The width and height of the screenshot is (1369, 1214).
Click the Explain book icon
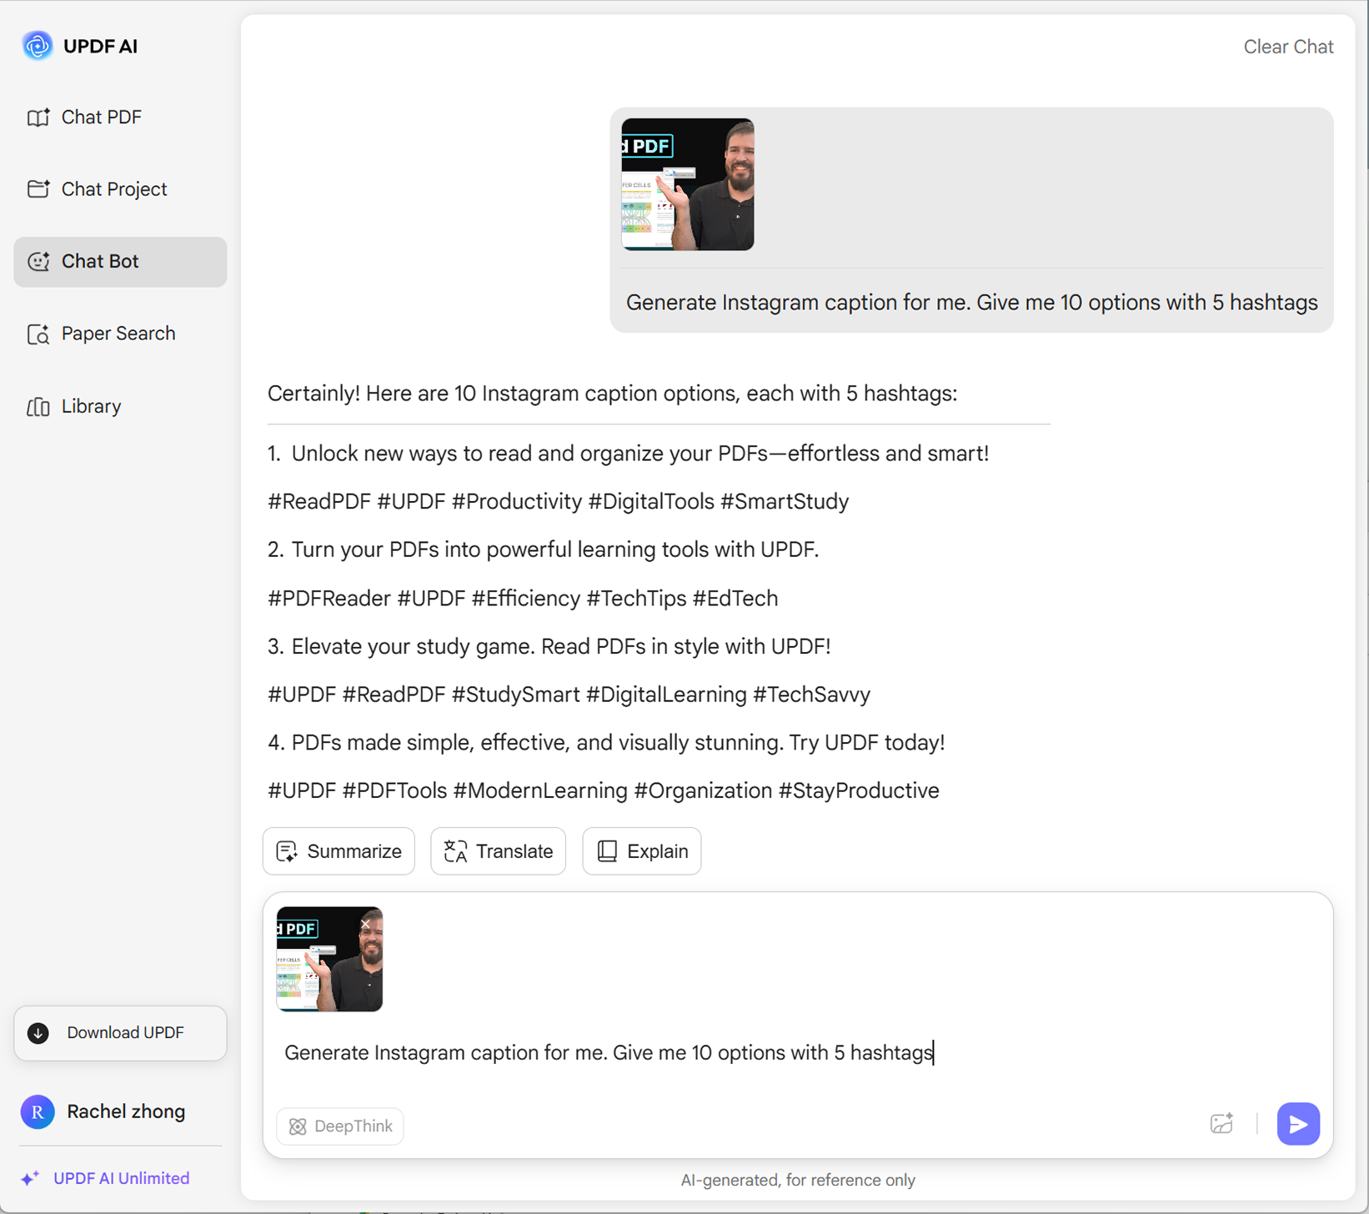(607, 851)
